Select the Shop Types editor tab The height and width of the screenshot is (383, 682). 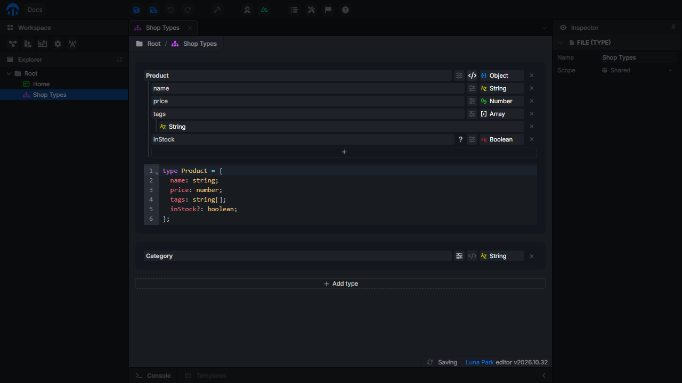163,28
